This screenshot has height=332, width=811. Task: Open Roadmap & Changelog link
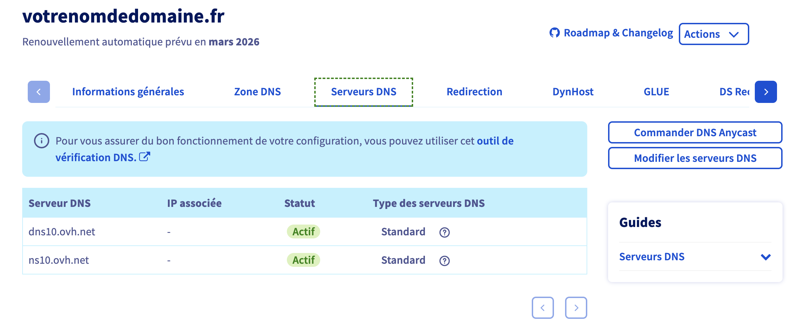pos(618,33)
